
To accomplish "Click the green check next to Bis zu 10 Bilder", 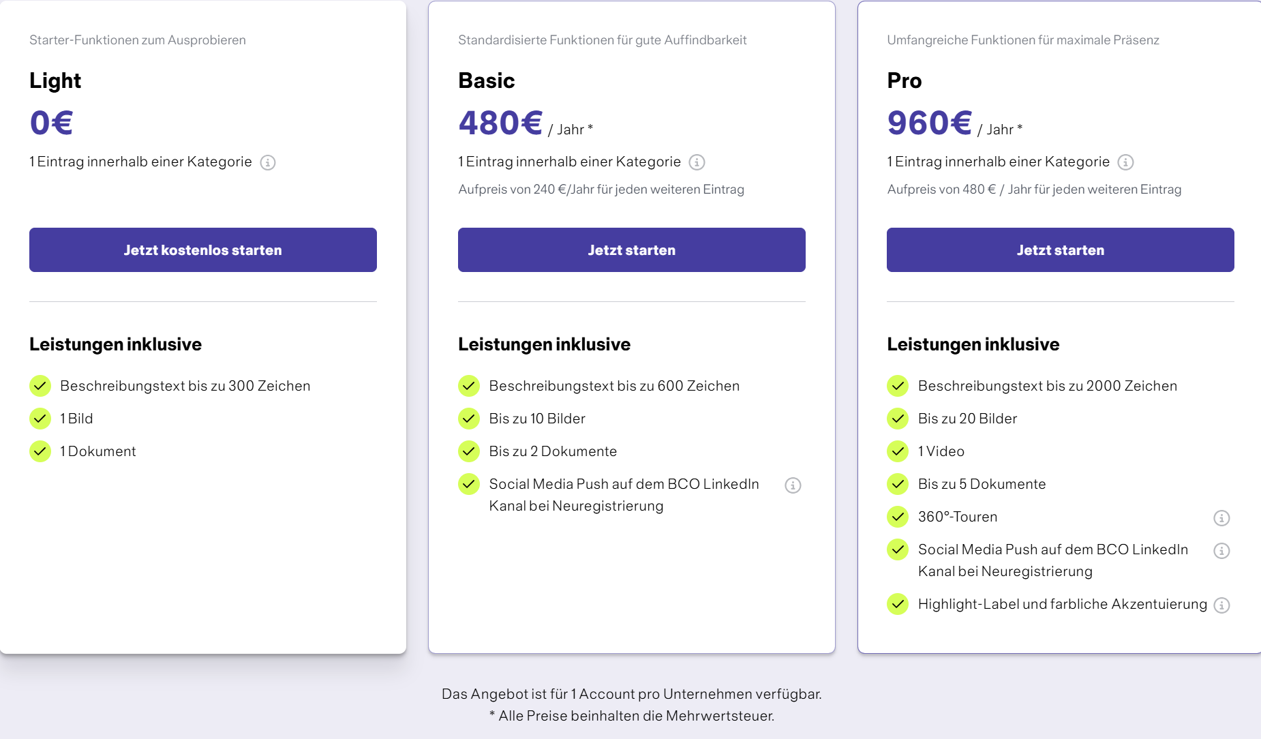I will [x=469, y=419].
